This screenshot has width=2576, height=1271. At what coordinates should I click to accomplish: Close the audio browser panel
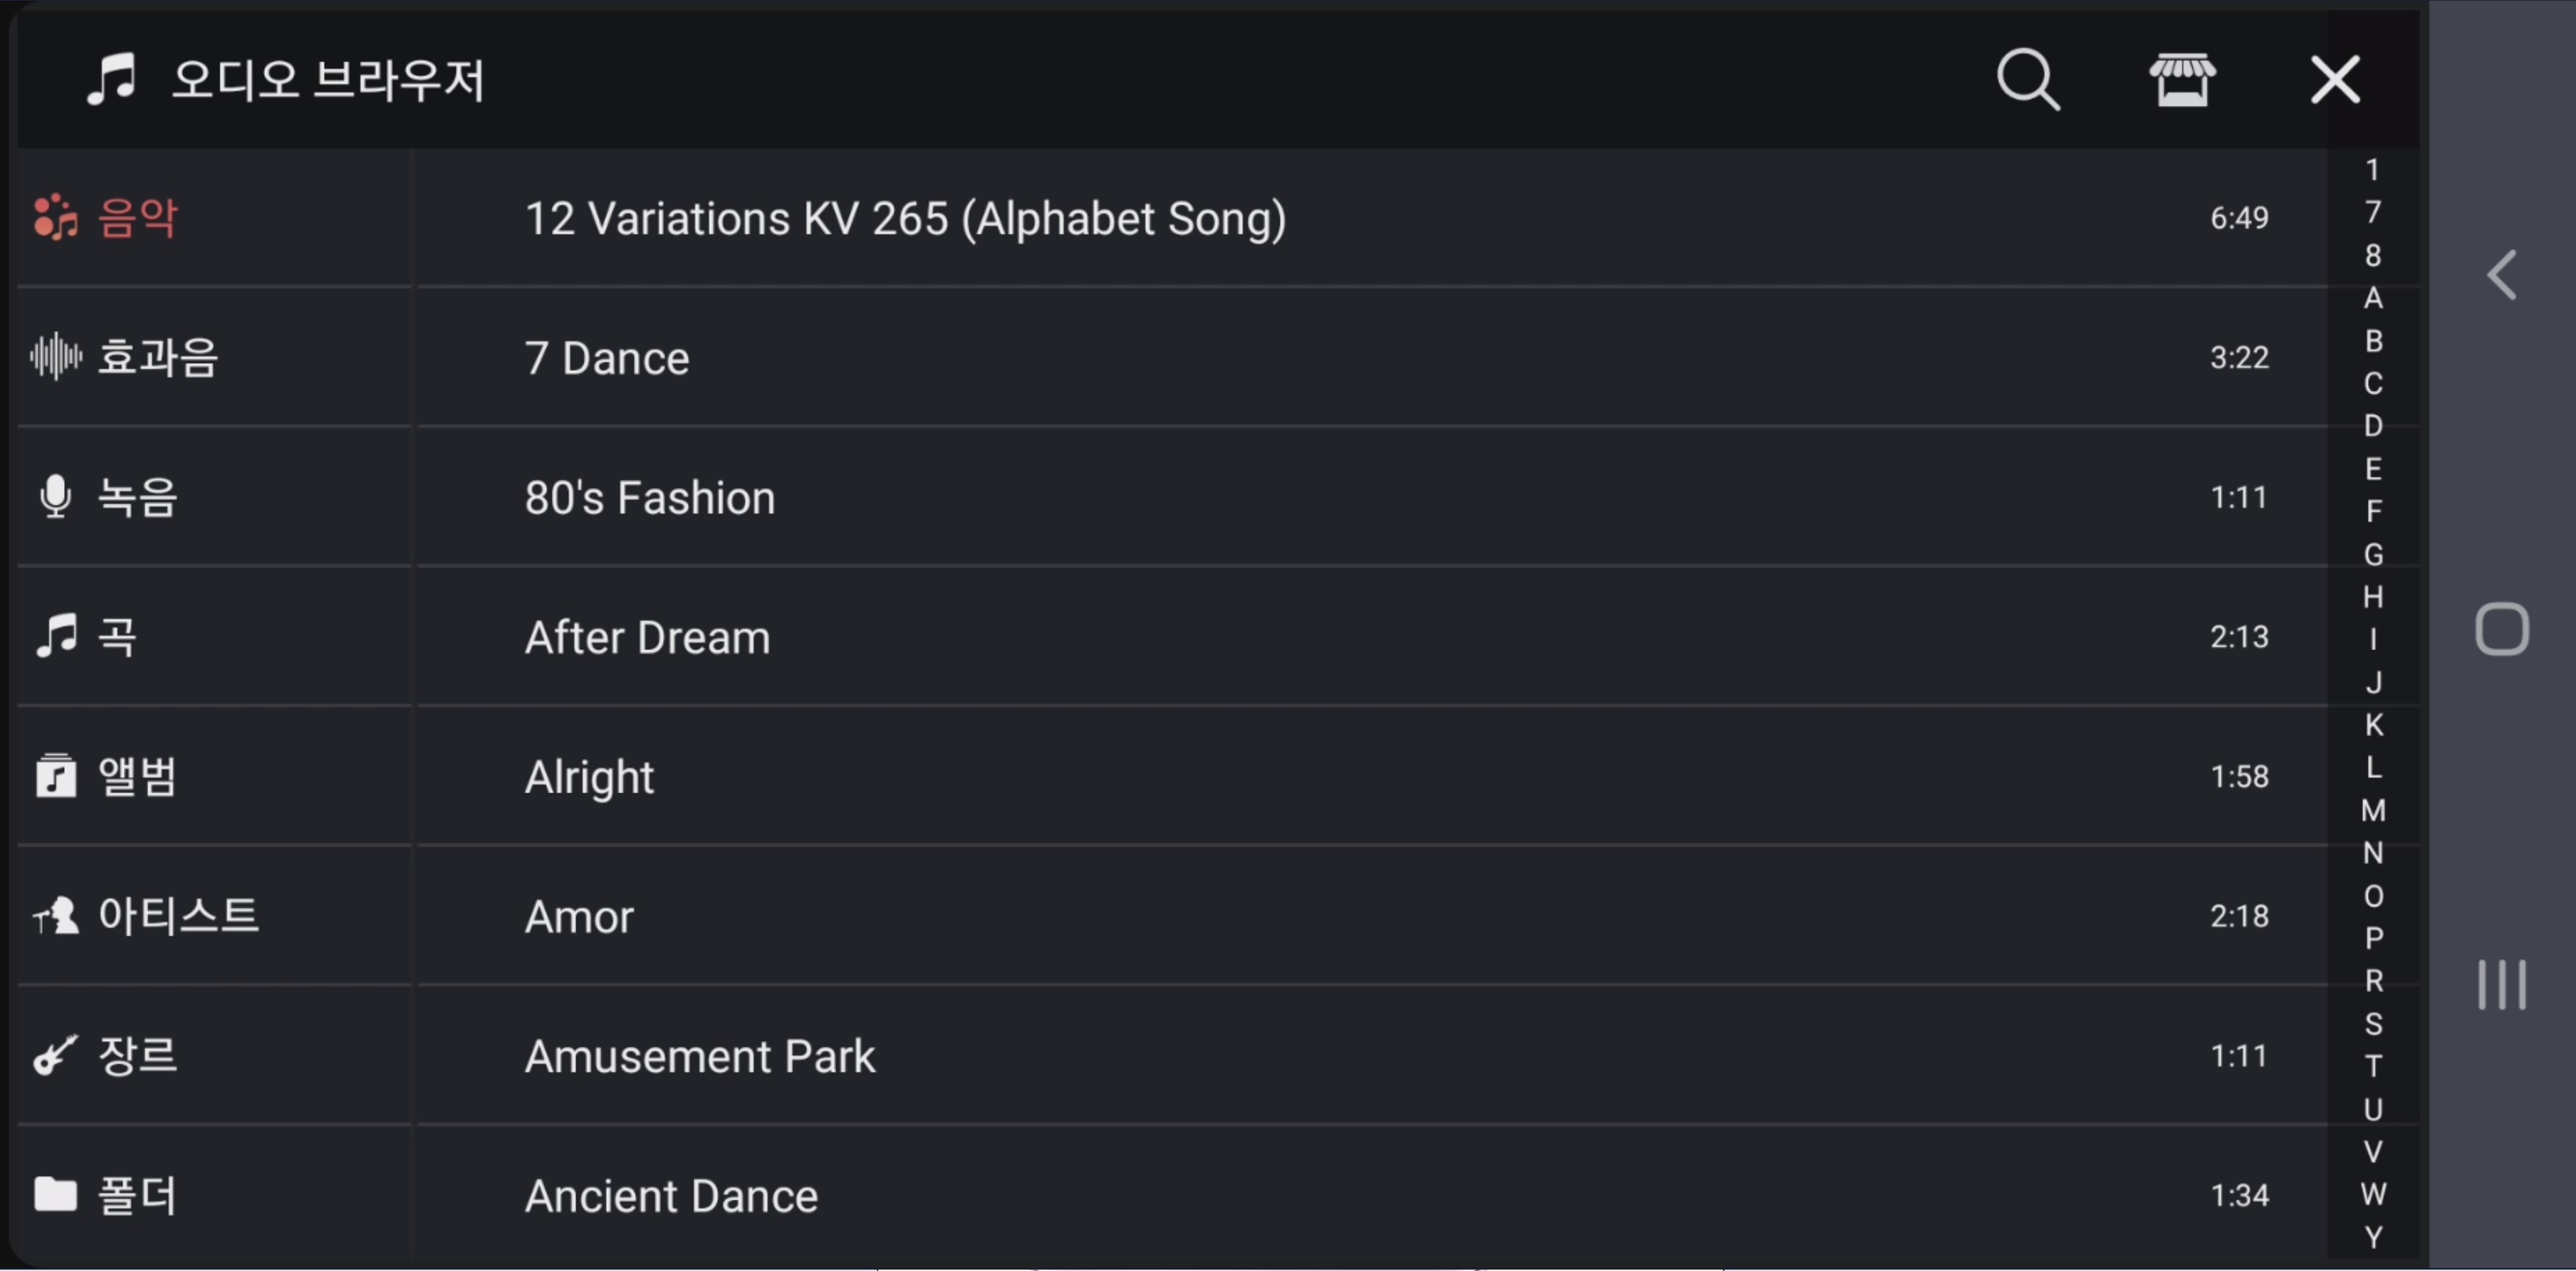(x=2335, y=80)
